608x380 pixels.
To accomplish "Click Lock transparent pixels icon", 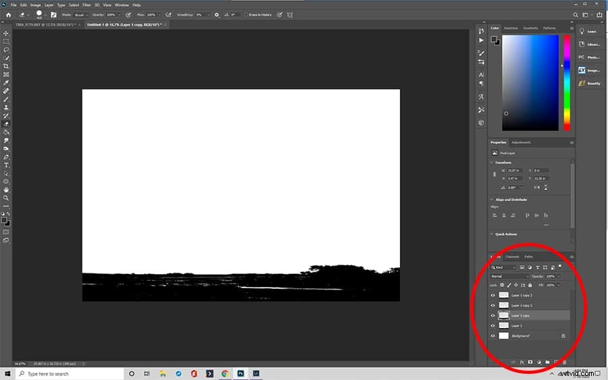I will point(502,285).
